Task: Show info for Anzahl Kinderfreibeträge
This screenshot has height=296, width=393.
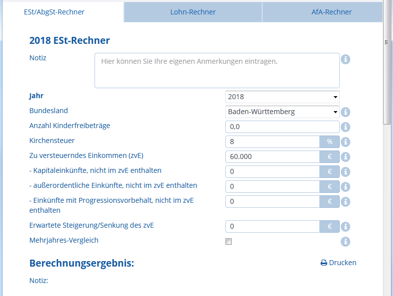Action: [x=345, y=127]
